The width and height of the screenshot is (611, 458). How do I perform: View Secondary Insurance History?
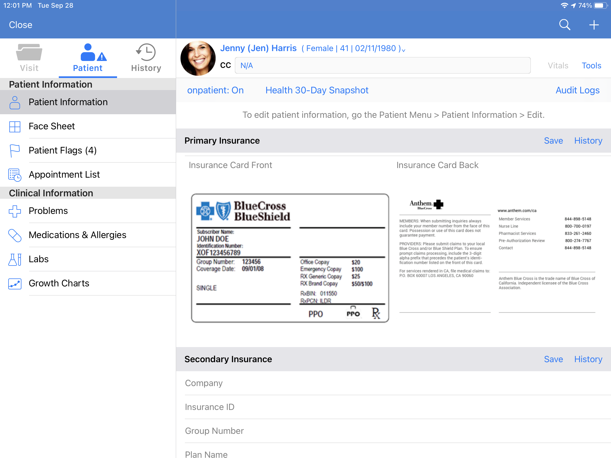coord(588,359)
